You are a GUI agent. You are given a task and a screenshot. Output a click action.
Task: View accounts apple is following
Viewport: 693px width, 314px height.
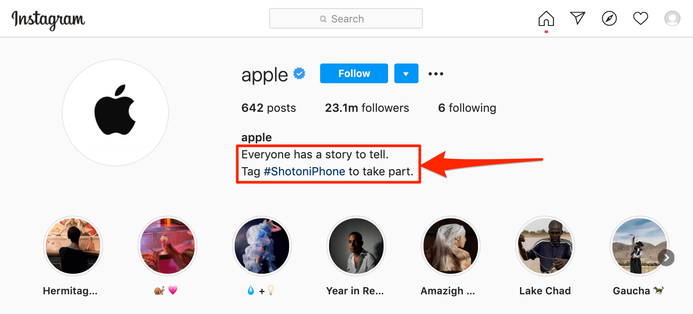466,108
